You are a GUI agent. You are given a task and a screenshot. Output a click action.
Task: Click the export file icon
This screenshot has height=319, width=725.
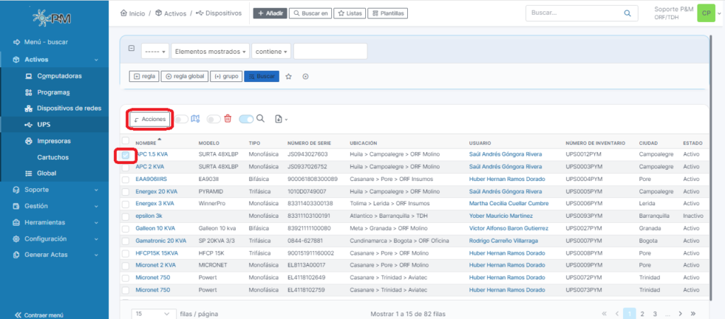click(x=280, y=120)
